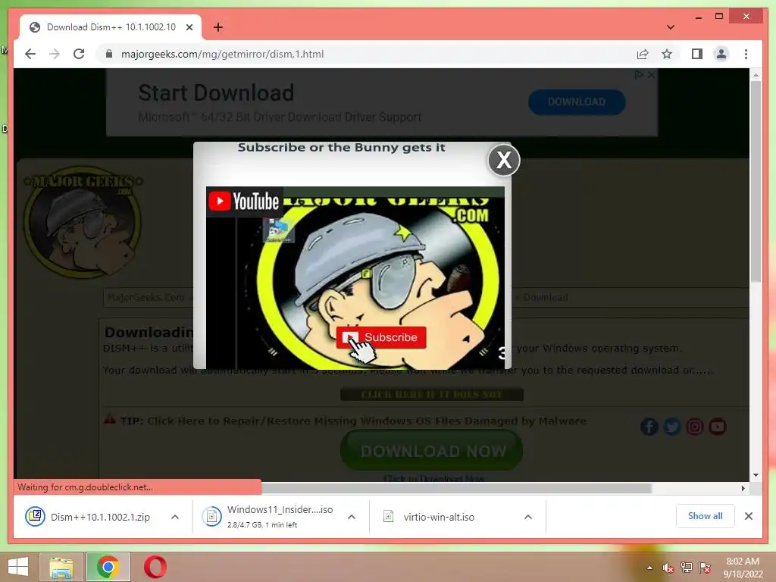Image resolution: width=776 pixels, height=582 pixels.
Task: Click the Chrome taskbar icon
Action: pos(108,567)
